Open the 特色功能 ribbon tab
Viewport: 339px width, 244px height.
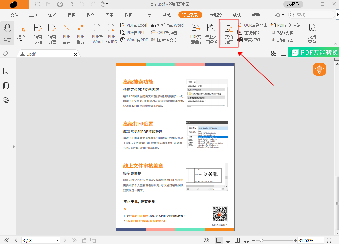coord(190,15)
